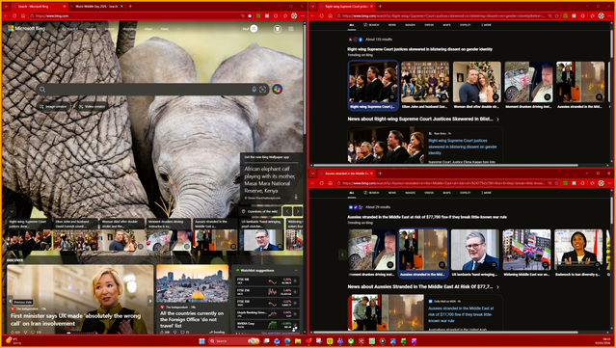This screenshot has height=348, width=616.
Task: Go to home page in left browser window
Action: (23, 15)
